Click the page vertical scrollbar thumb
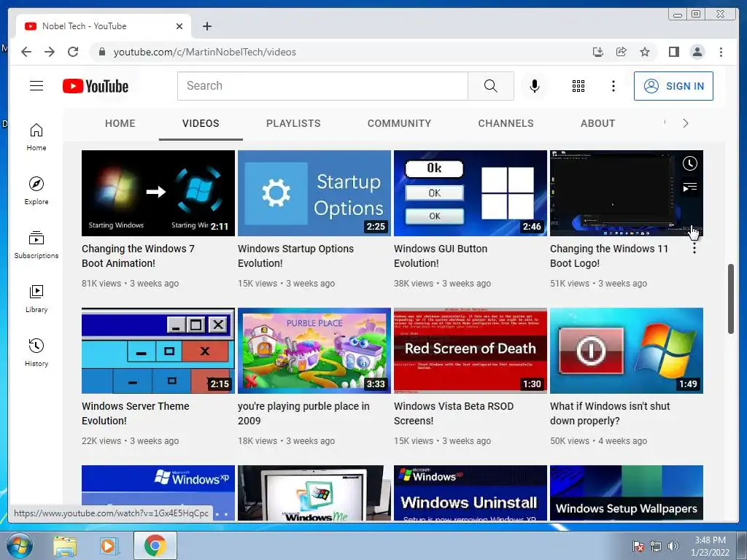Viewport: 747px width, 560px height. pyautogui.click(x=731, y=298)
